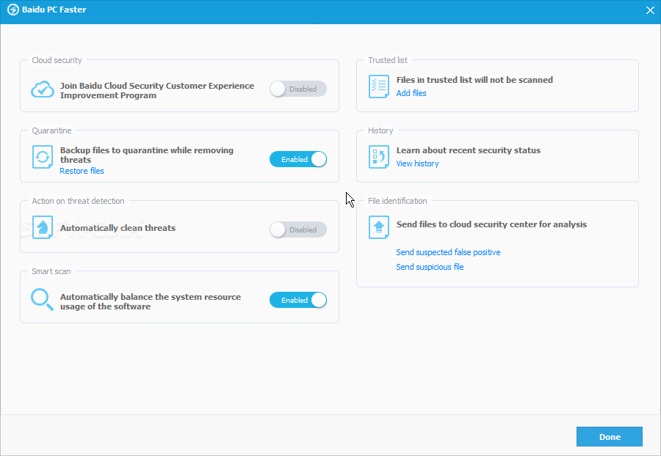The image size is (661, 456).
Task: Click the Send suspicious file link
Action: coord(430,267)
